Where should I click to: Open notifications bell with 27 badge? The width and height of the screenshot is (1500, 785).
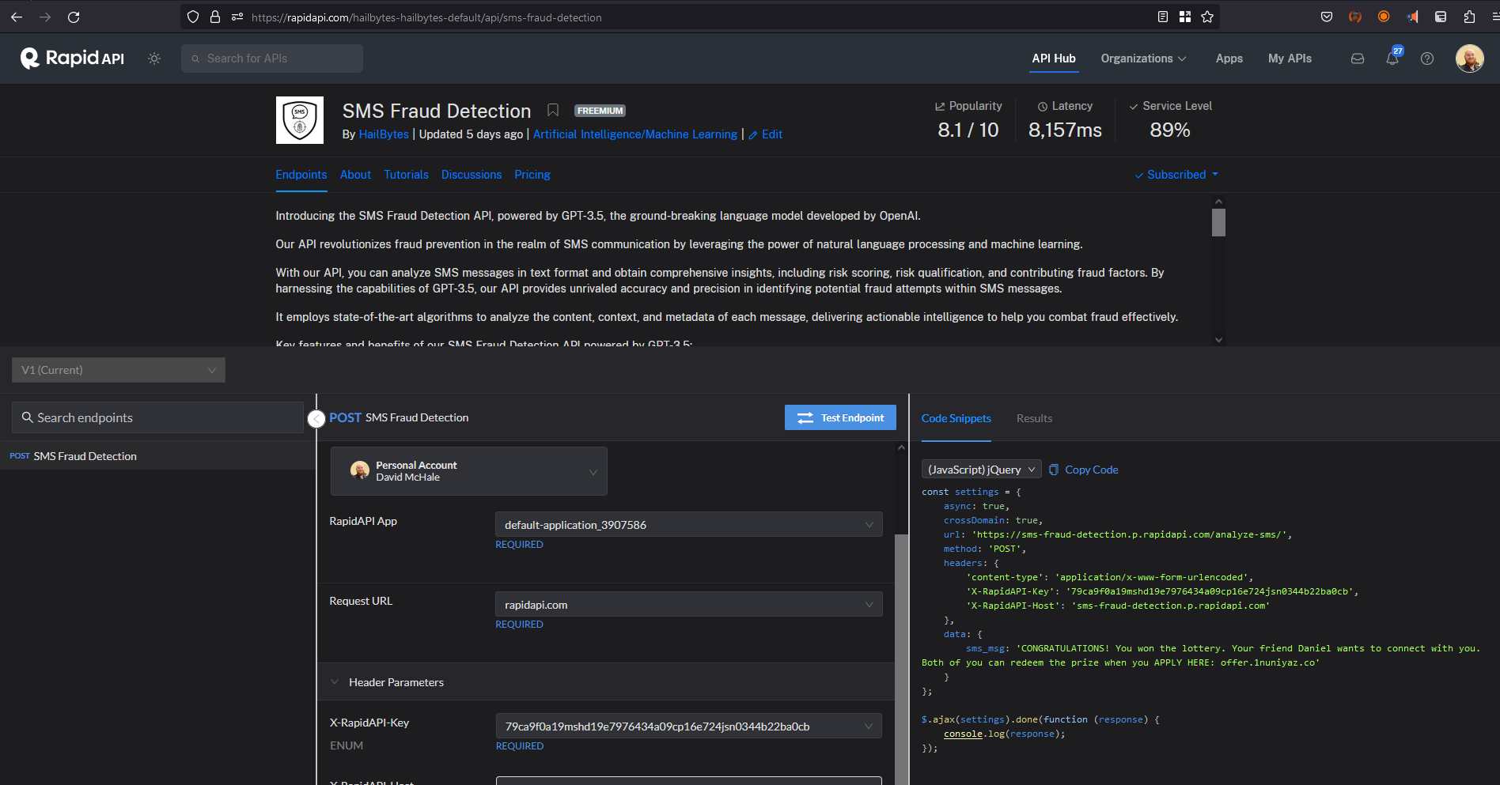[1393, 57]
